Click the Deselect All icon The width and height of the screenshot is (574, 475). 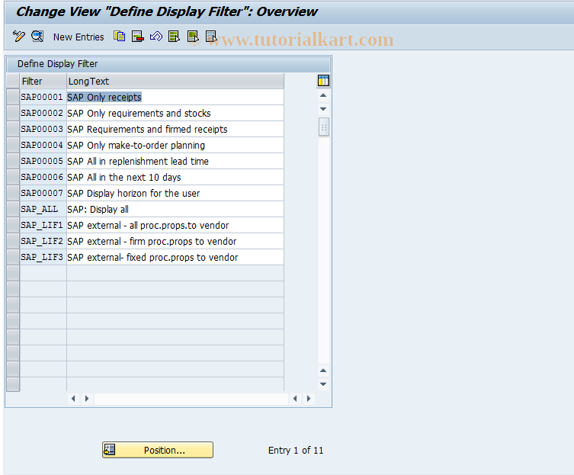click(211, 37)
